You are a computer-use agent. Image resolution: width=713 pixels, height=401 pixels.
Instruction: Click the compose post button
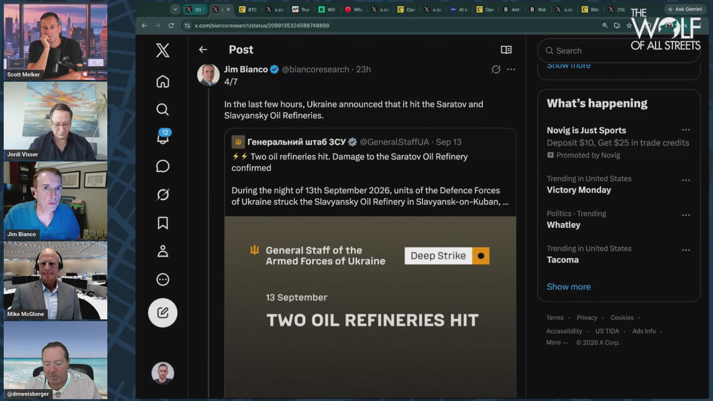pyautogui.click(x=163, y=313)
